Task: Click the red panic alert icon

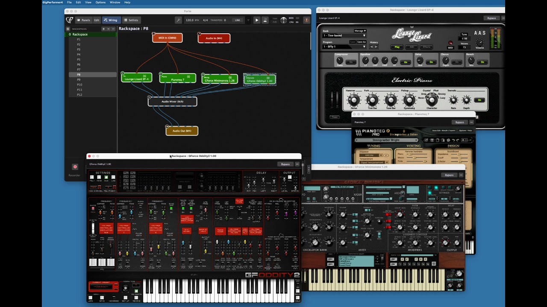Action: pyautogui.click(x=306, y=20)
